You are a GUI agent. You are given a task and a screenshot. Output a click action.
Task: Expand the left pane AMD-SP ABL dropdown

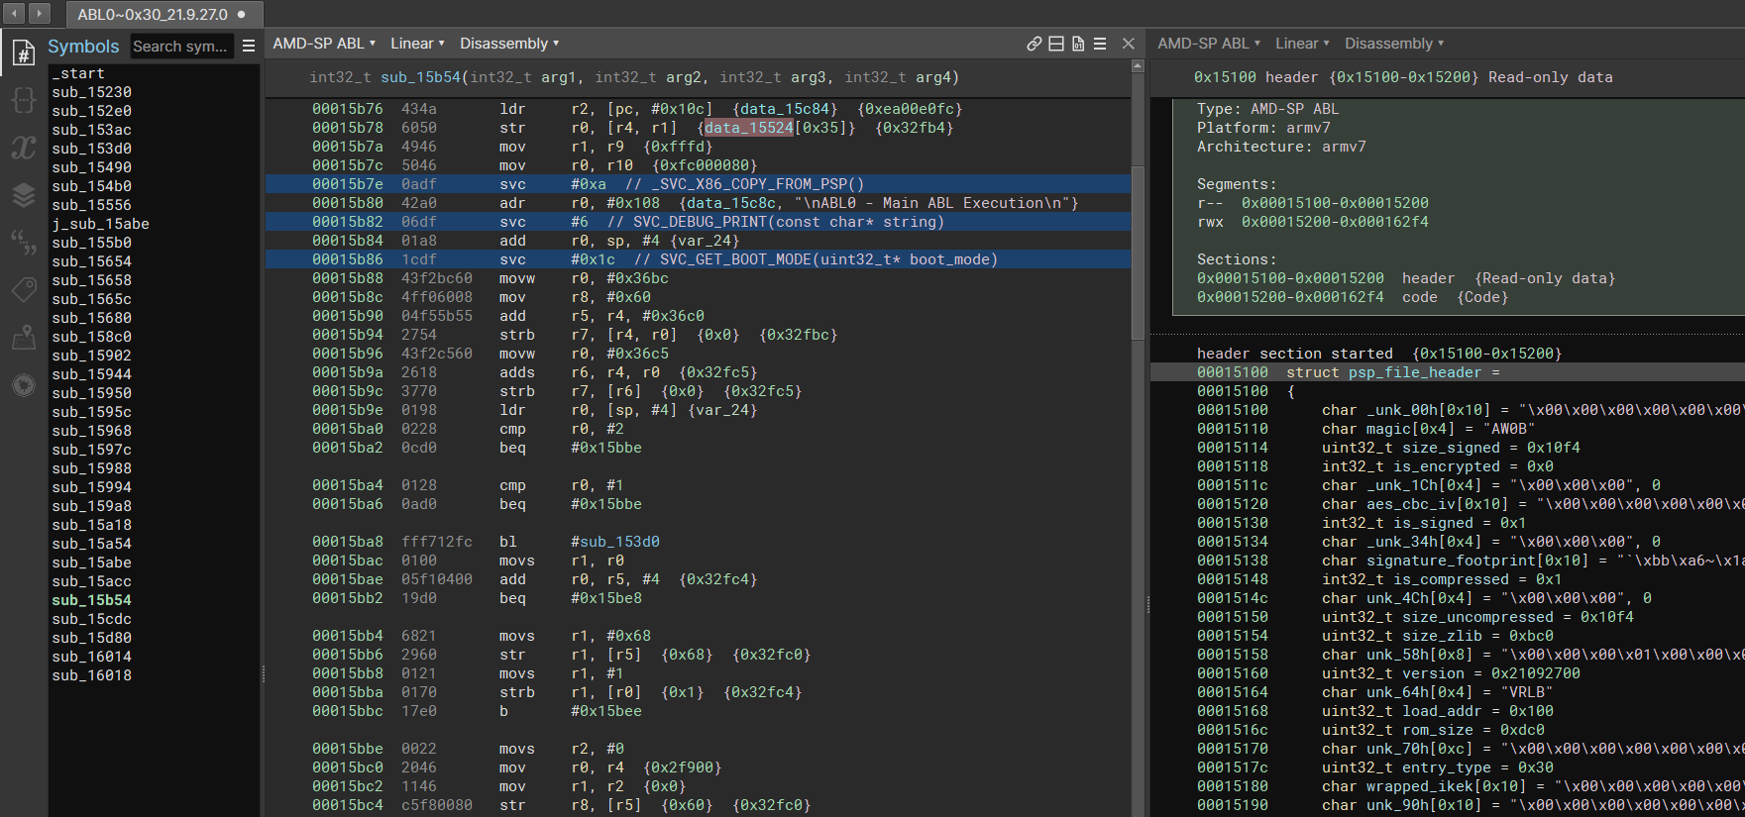click(x=324, y=44)
